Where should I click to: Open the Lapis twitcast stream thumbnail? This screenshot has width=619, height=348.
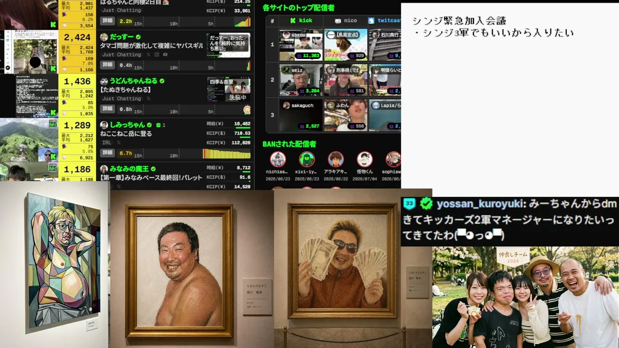pos(384,115)
